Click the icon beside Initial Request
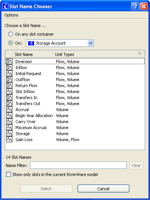This screenshot has height=200, width=150. tap(9, 73)
